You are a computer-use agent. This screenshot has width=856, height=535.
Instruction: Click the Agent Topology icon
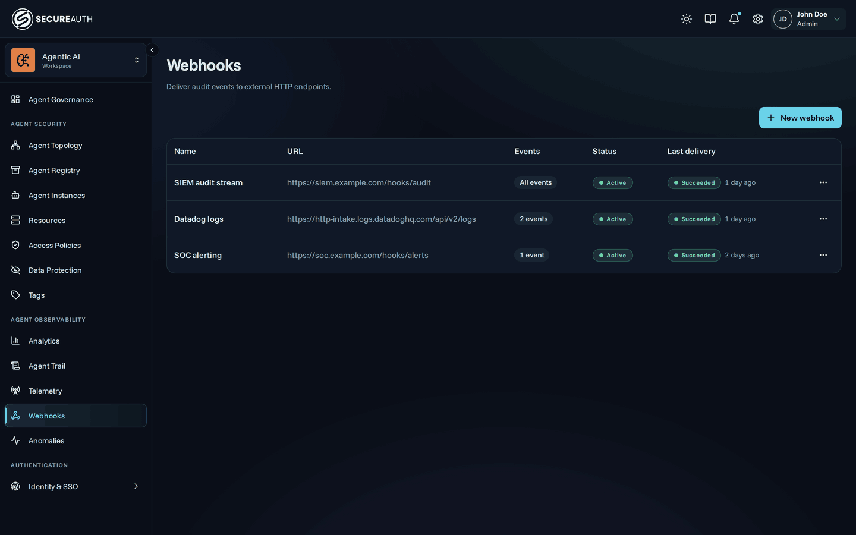pyautogui.click(x=15, y=145)
